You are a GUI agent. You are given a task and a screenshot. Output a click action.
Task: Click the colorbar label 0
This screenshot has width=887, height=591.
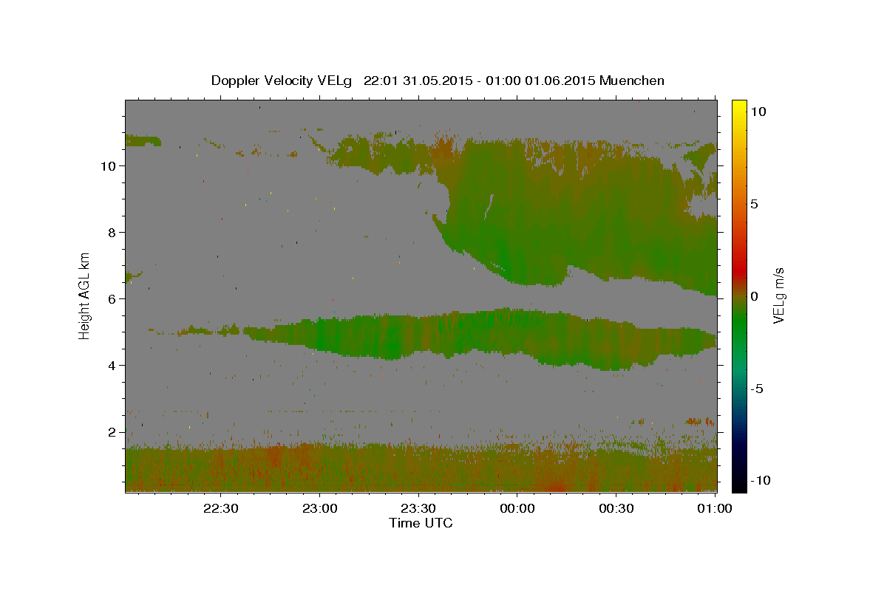754,296
